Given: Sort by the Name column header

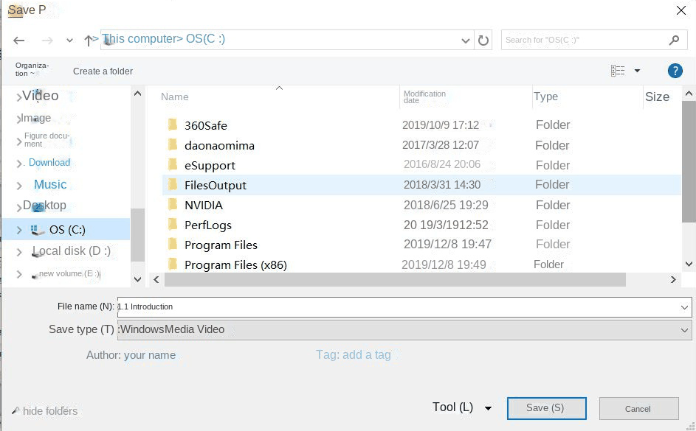Looking at the screenshot, I should click(175, 97).
